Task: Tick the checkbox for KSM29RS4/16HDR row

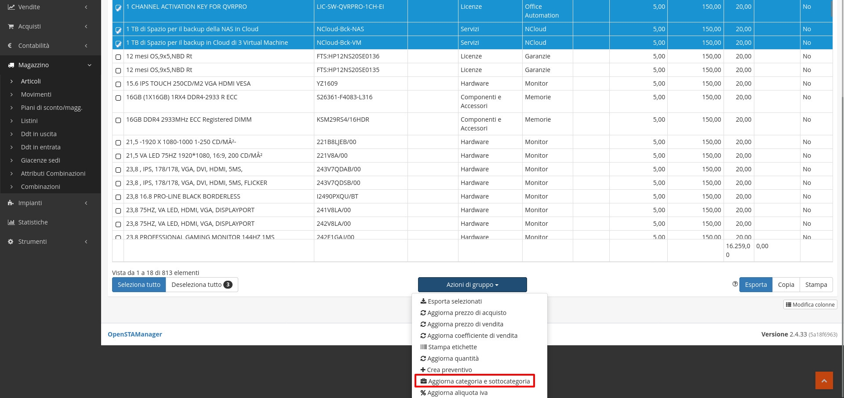Action: click(118, 120)
